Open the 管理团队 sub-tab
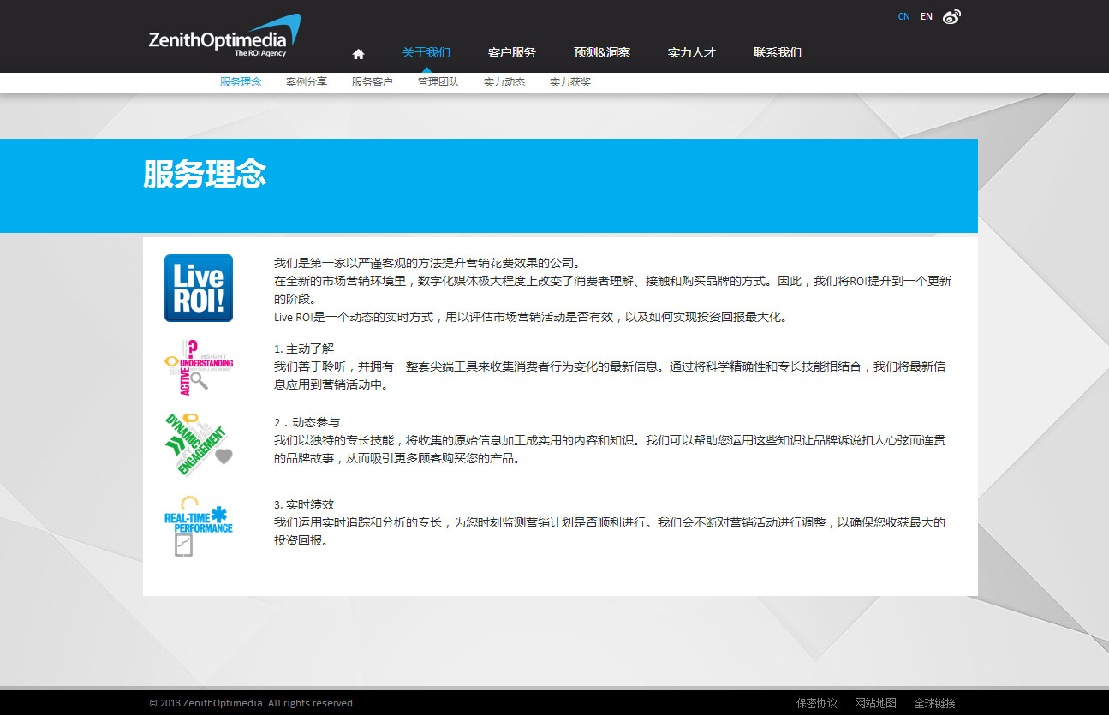This screenshot has height=715, width=1109. tap(438, 82)
